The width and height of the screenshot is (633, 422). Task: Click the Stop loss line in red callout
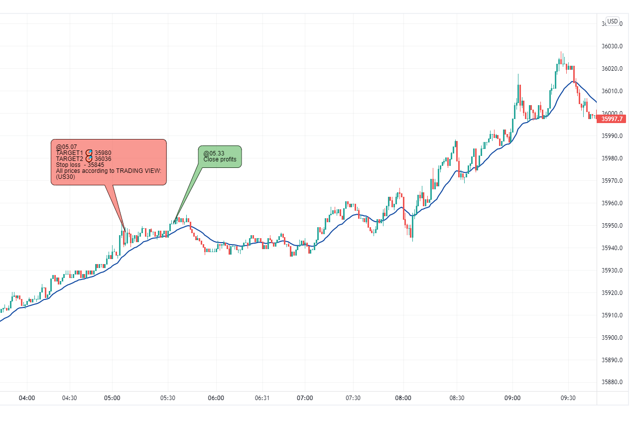[x=80, y=165]
